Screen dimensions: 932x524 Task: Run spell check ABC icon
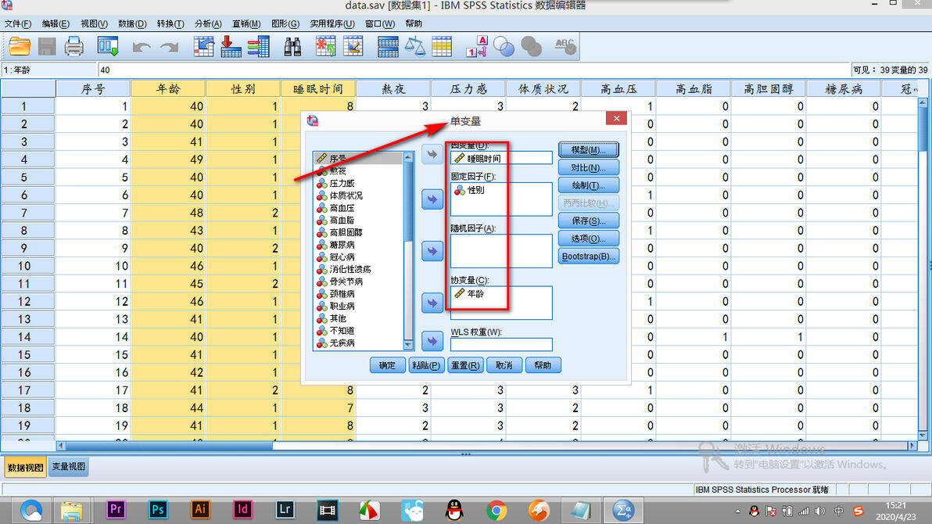click(x=565, y=46)
